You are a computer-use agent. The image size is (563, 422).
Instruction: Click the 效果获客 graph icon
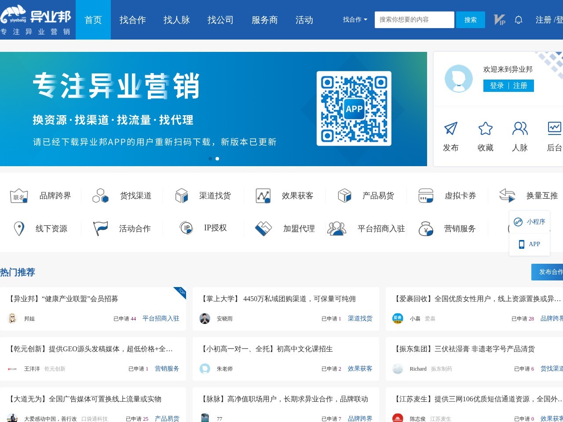pyautogui.click(x=263, y=196)
